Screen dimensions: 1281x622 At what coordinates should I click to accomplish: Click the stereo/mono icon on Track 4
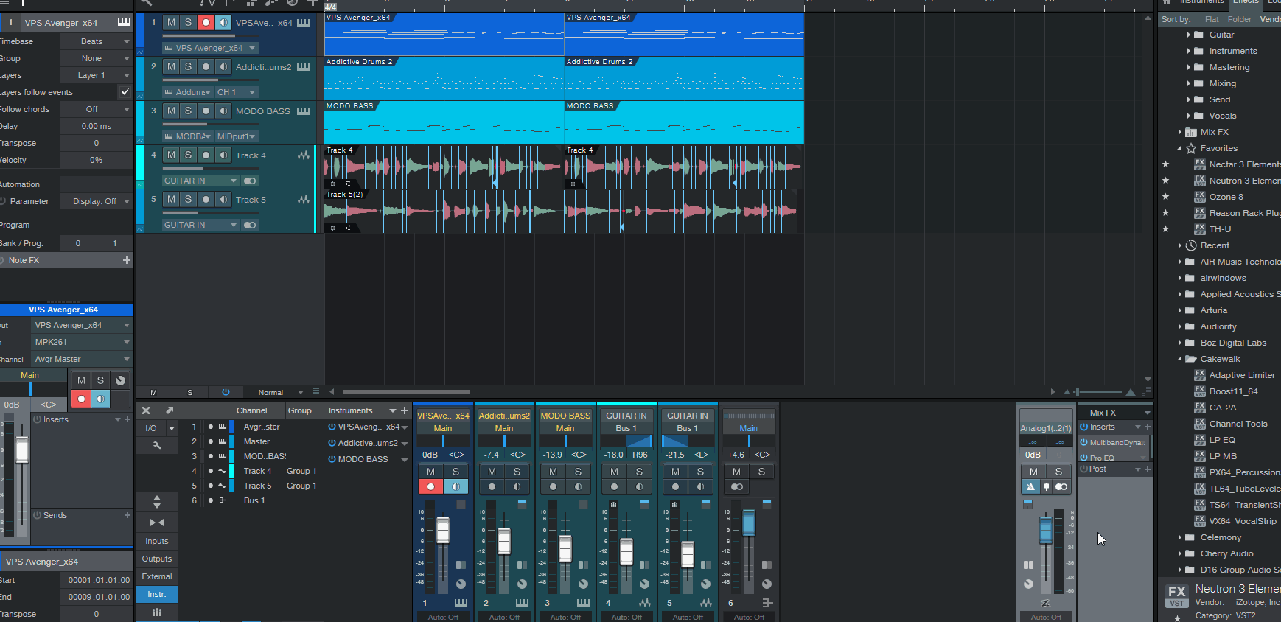pos(250,181)
